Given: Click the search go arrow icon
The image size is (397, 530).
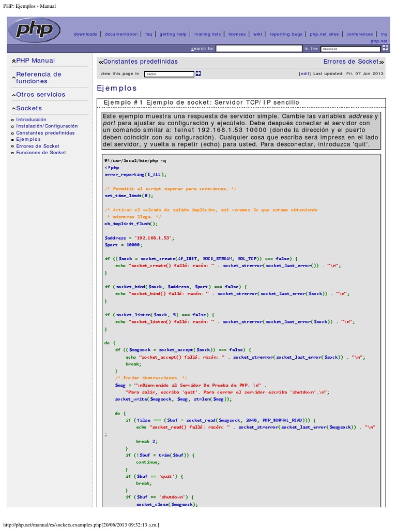Looking at the screenshot, I should (x=385, y=48).
